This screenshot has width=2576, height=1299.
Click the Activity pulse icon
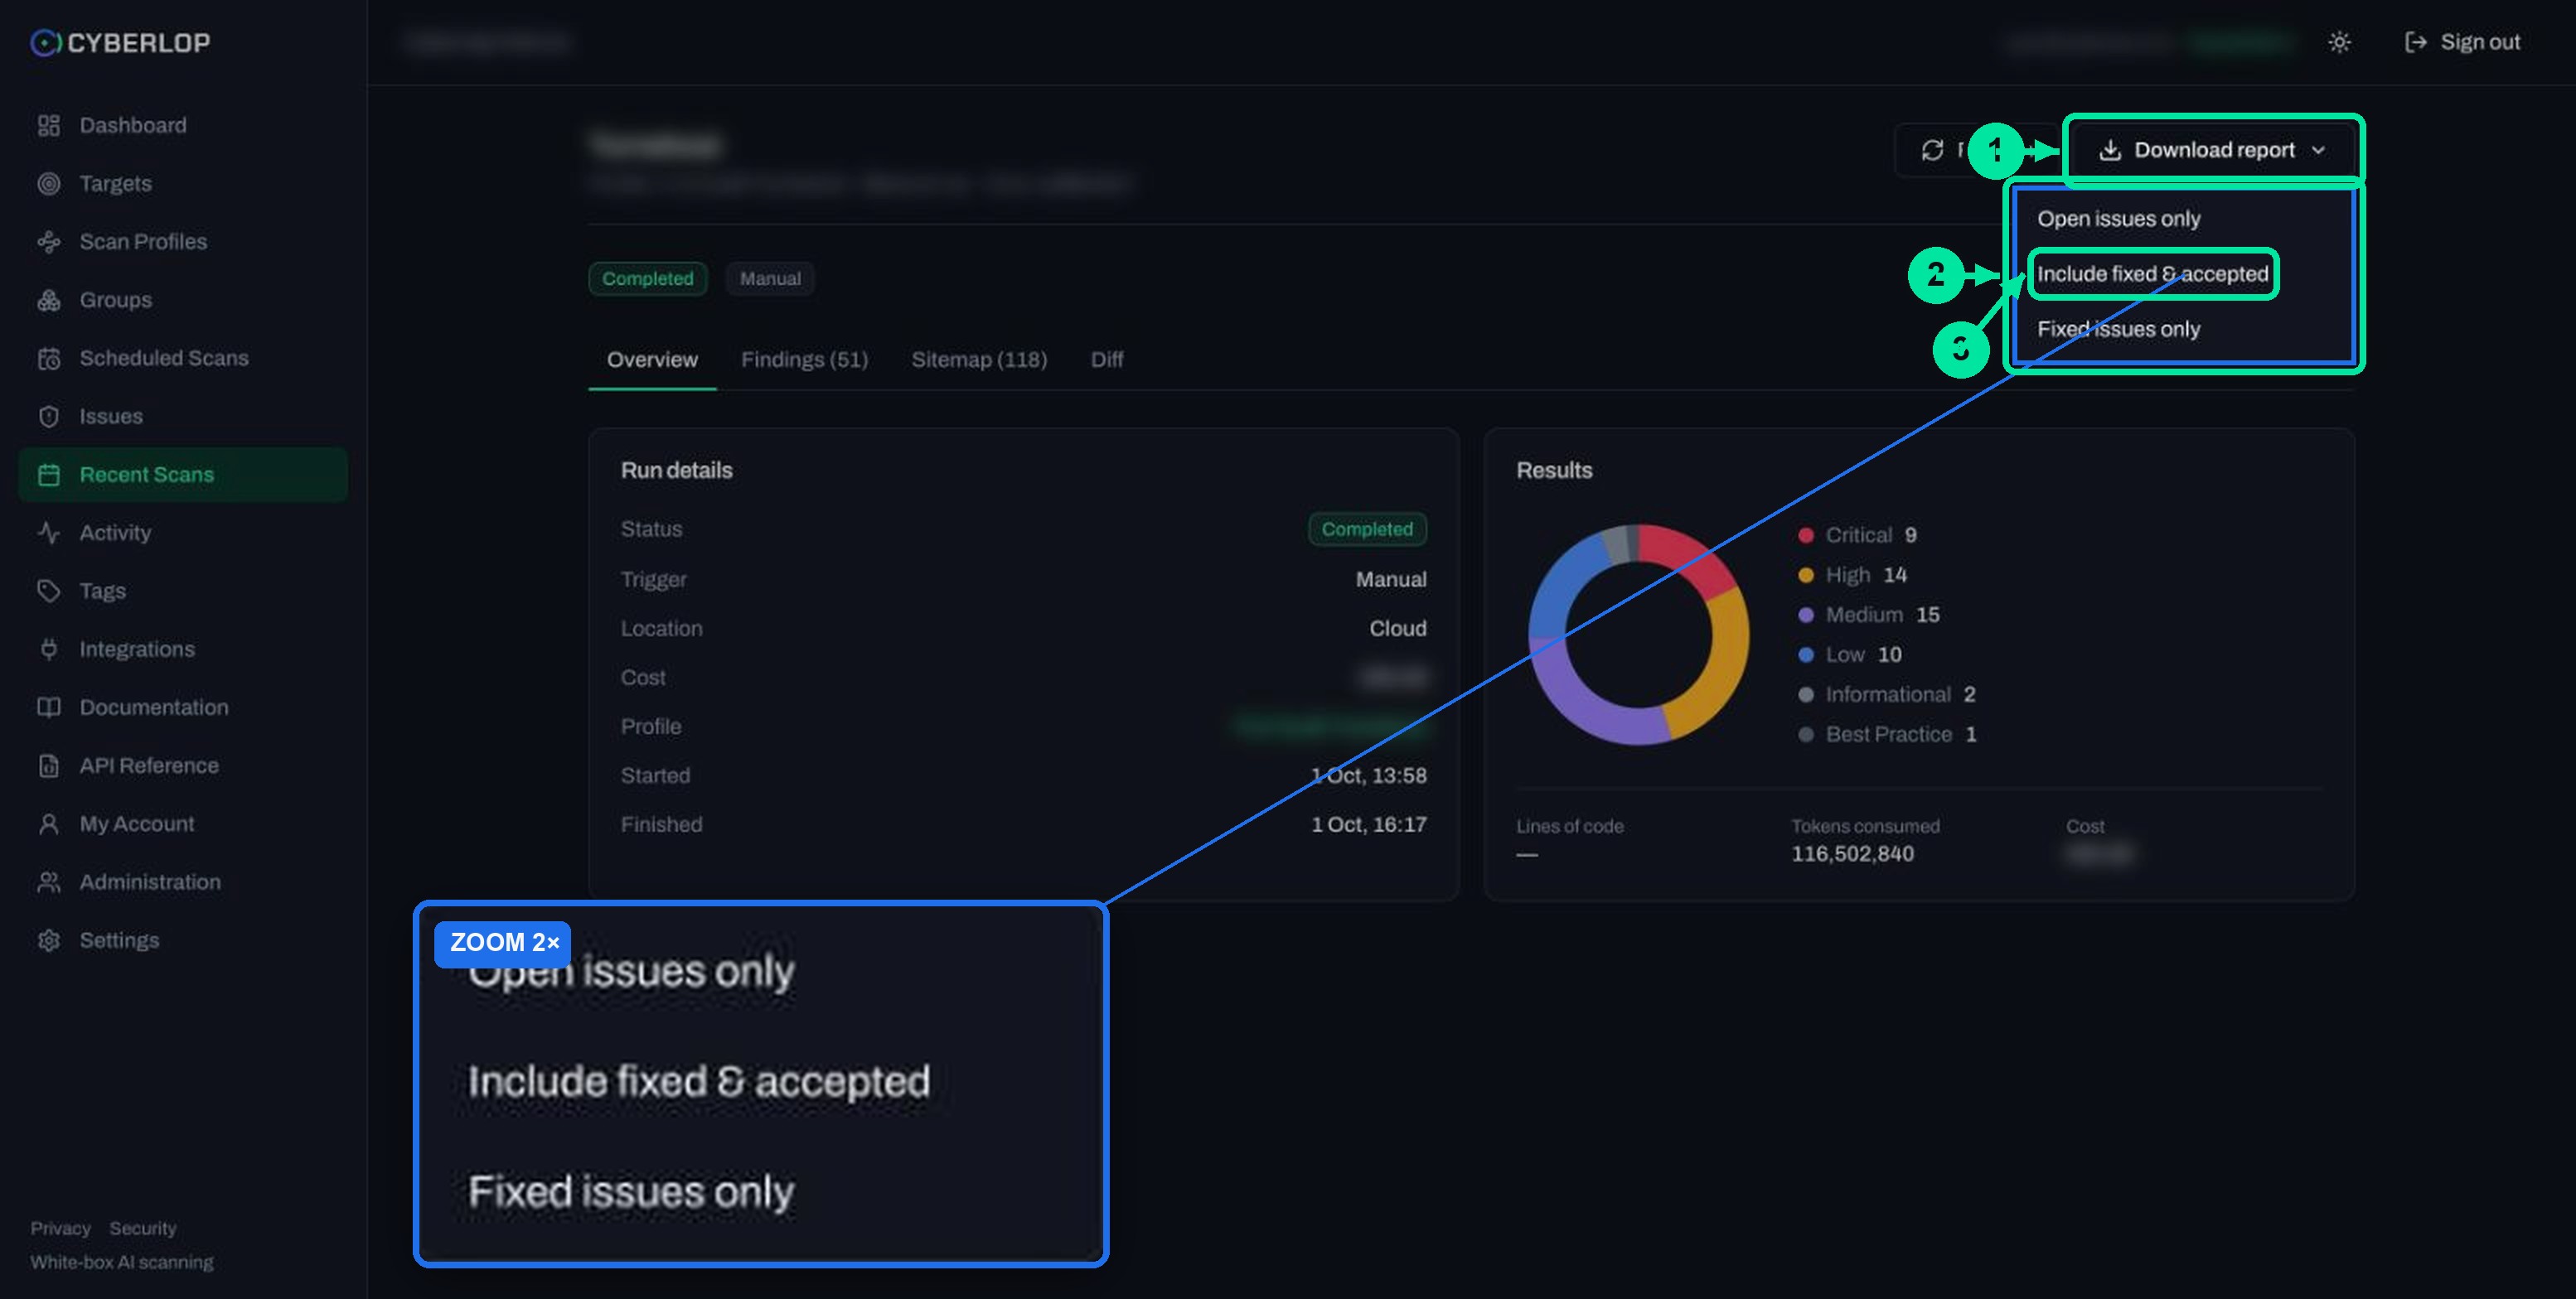tap(48, 533)
